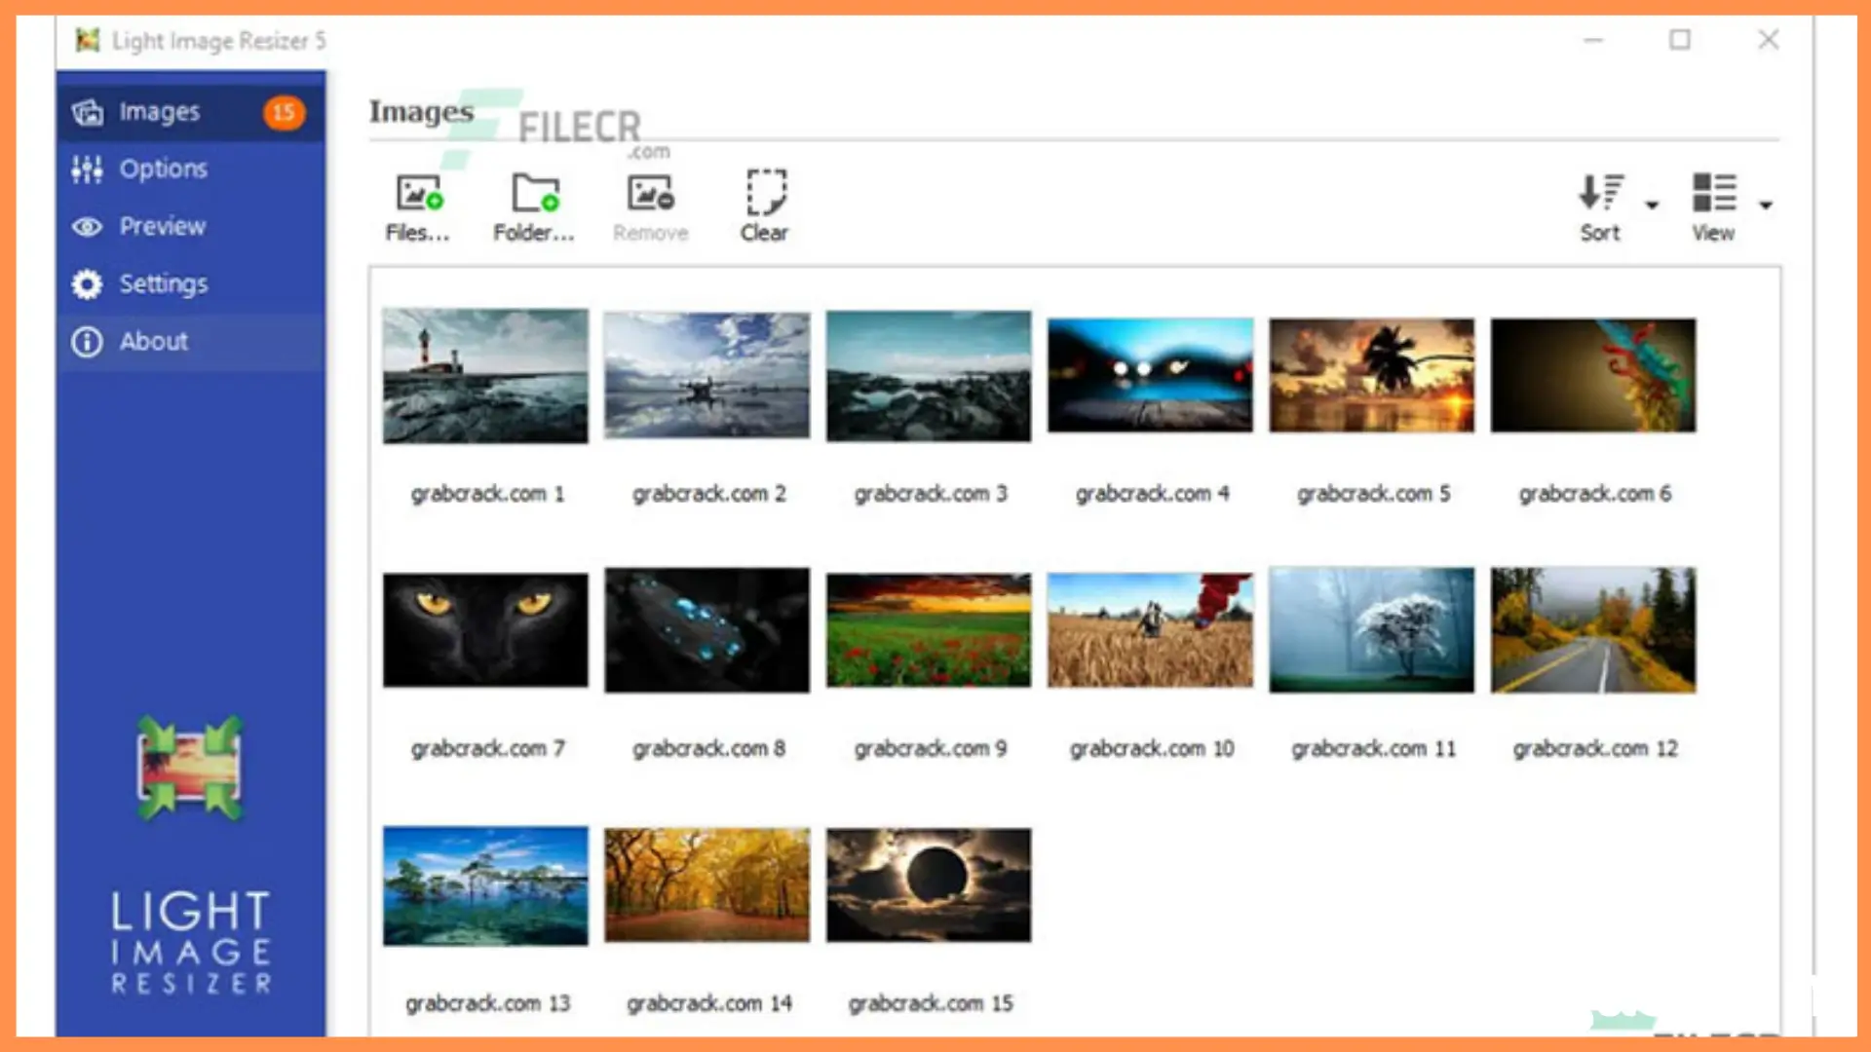
Task: Select lighthouse thumbnail grabcrack.com 1
Action: tap(485, 376)
